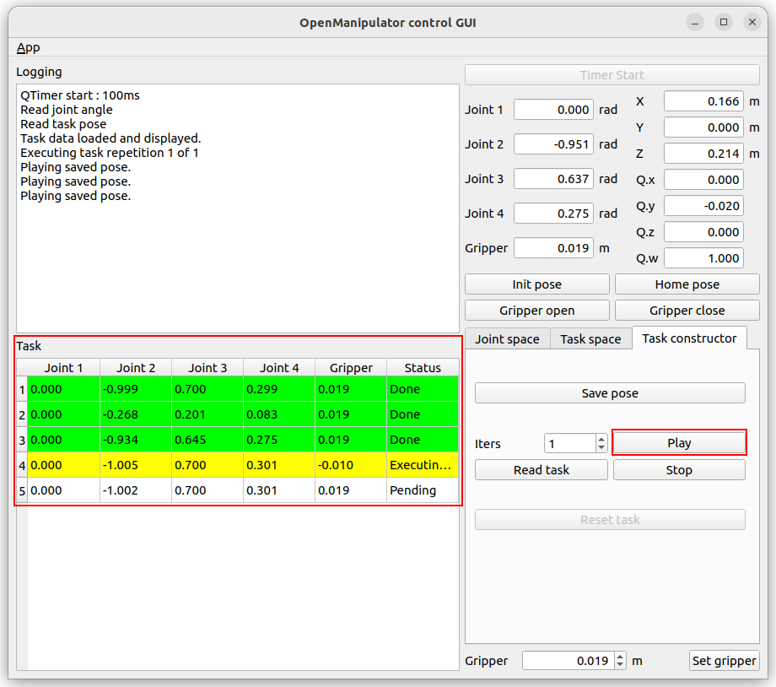
Task: Switch to the Task space tab
Action: (590, 338)
